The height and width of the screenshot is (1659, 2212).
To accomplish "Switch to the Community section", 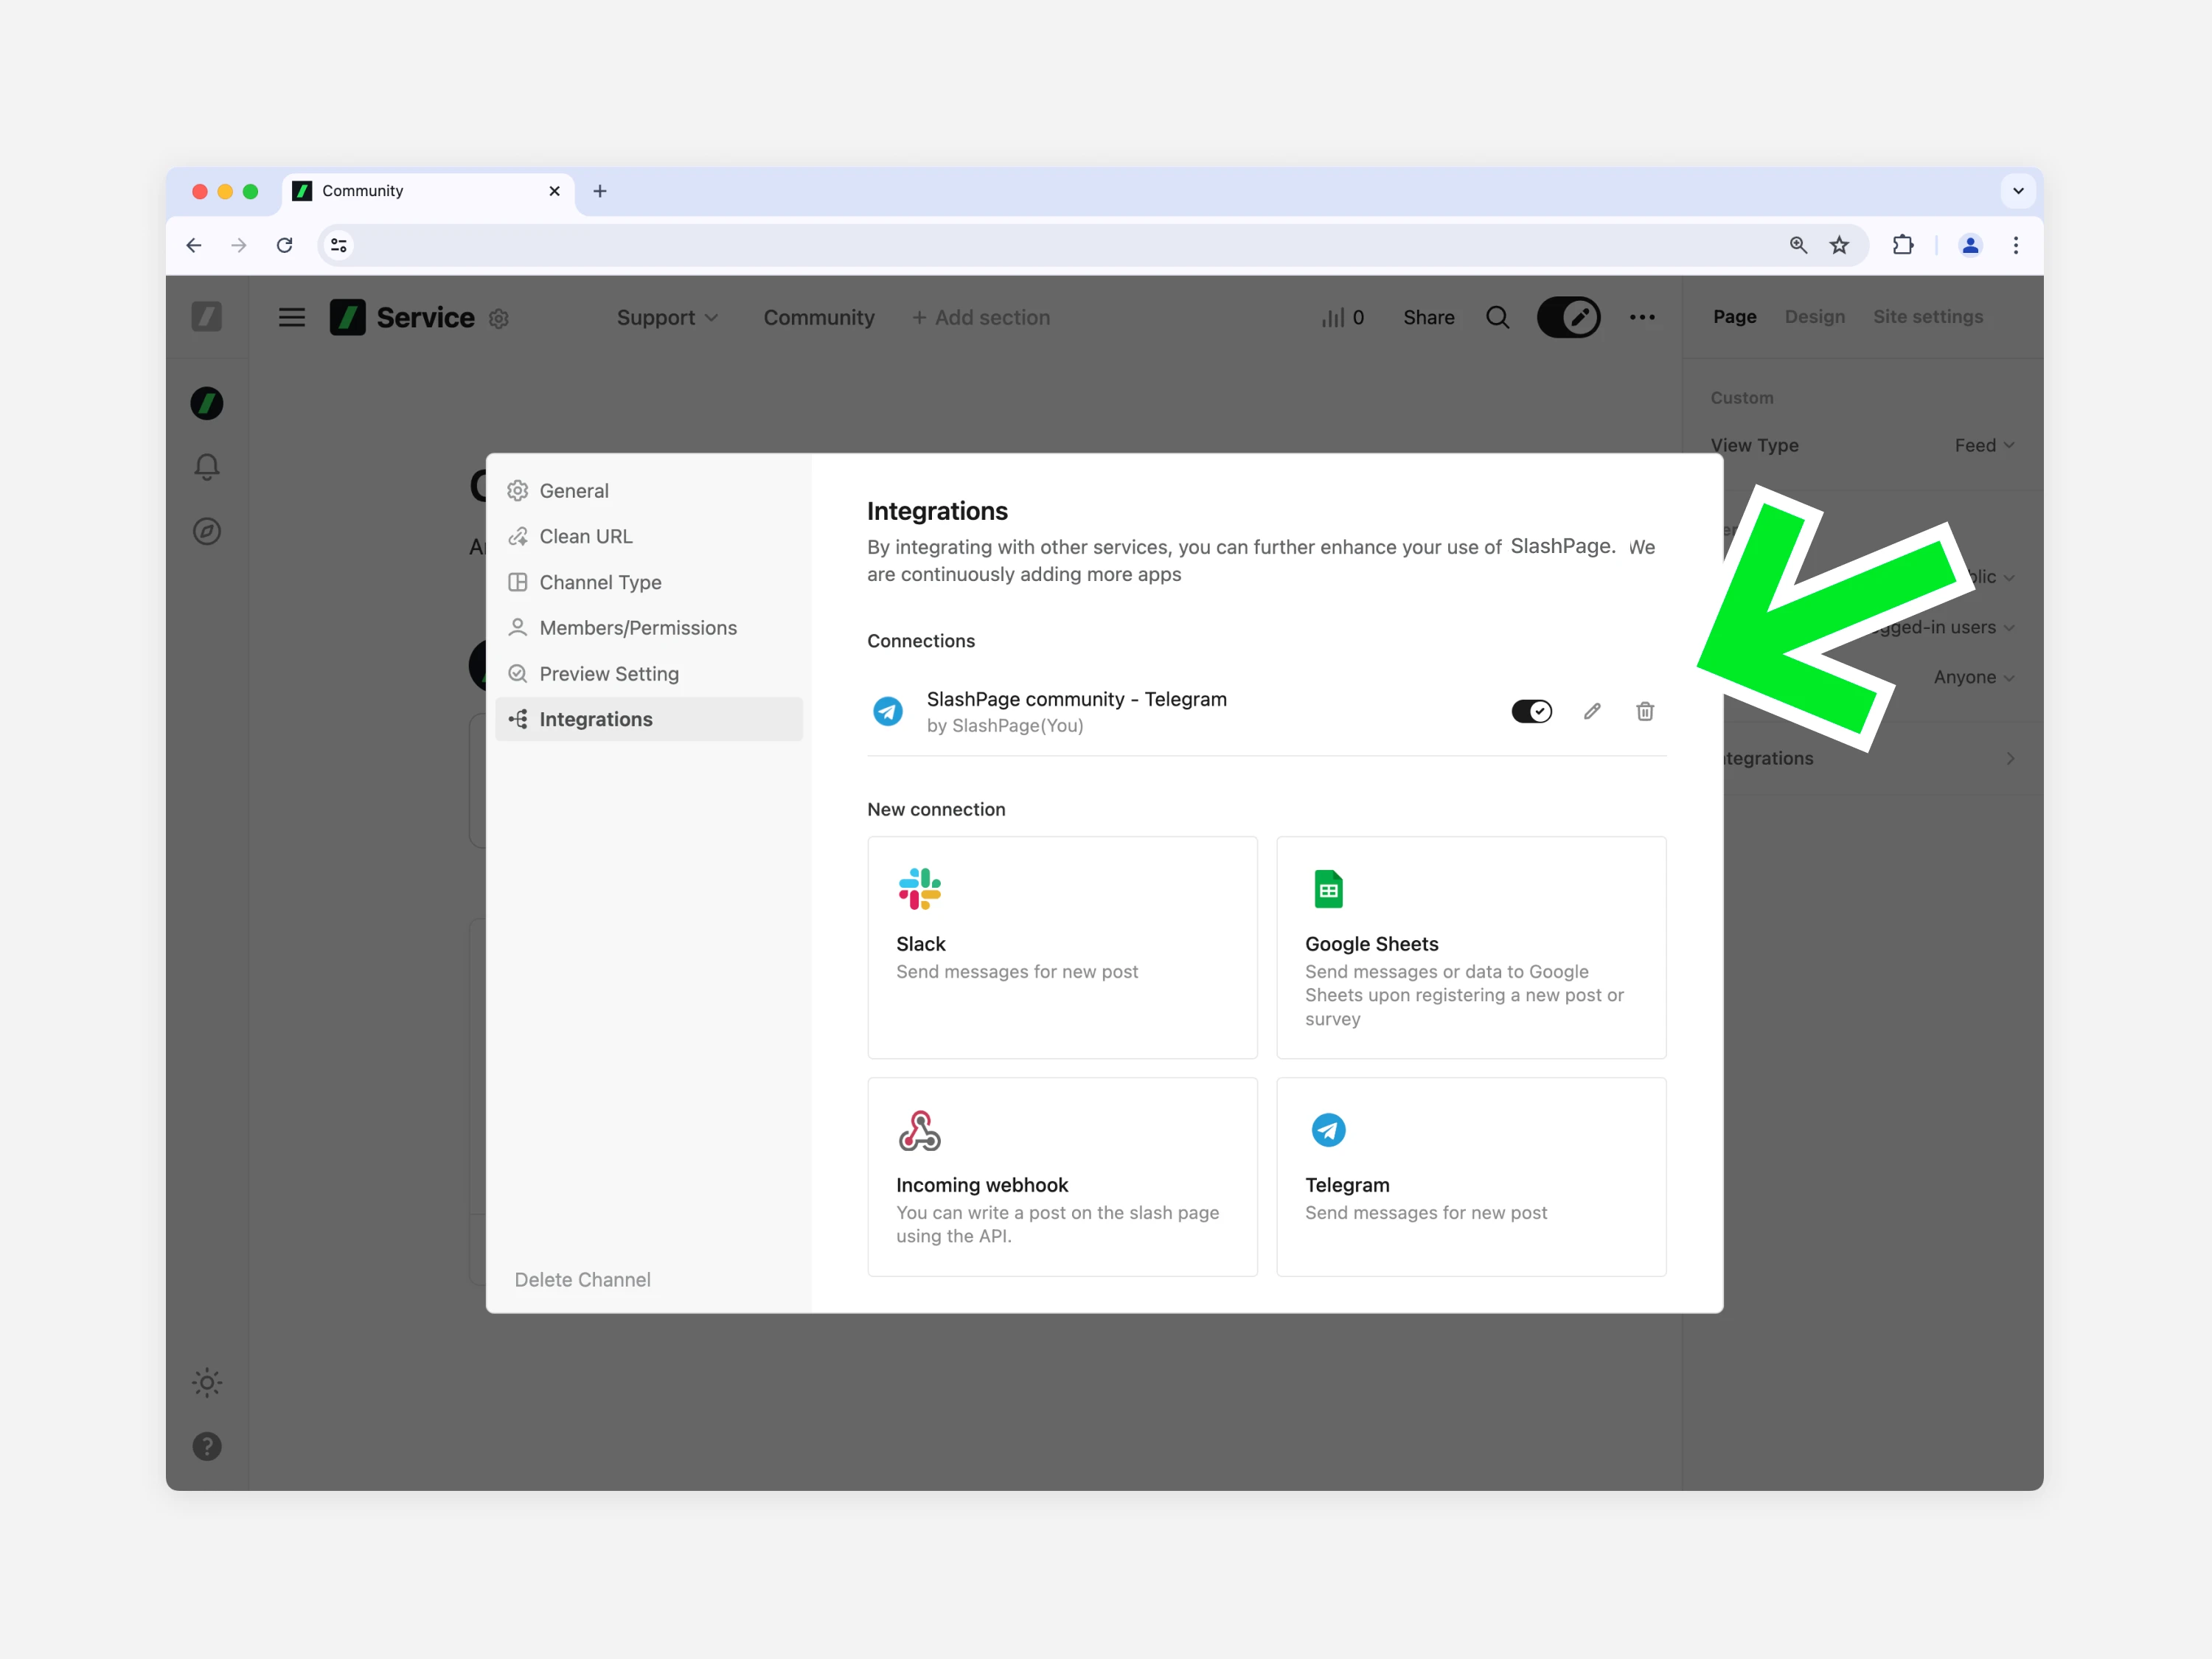I will point(819,317).
